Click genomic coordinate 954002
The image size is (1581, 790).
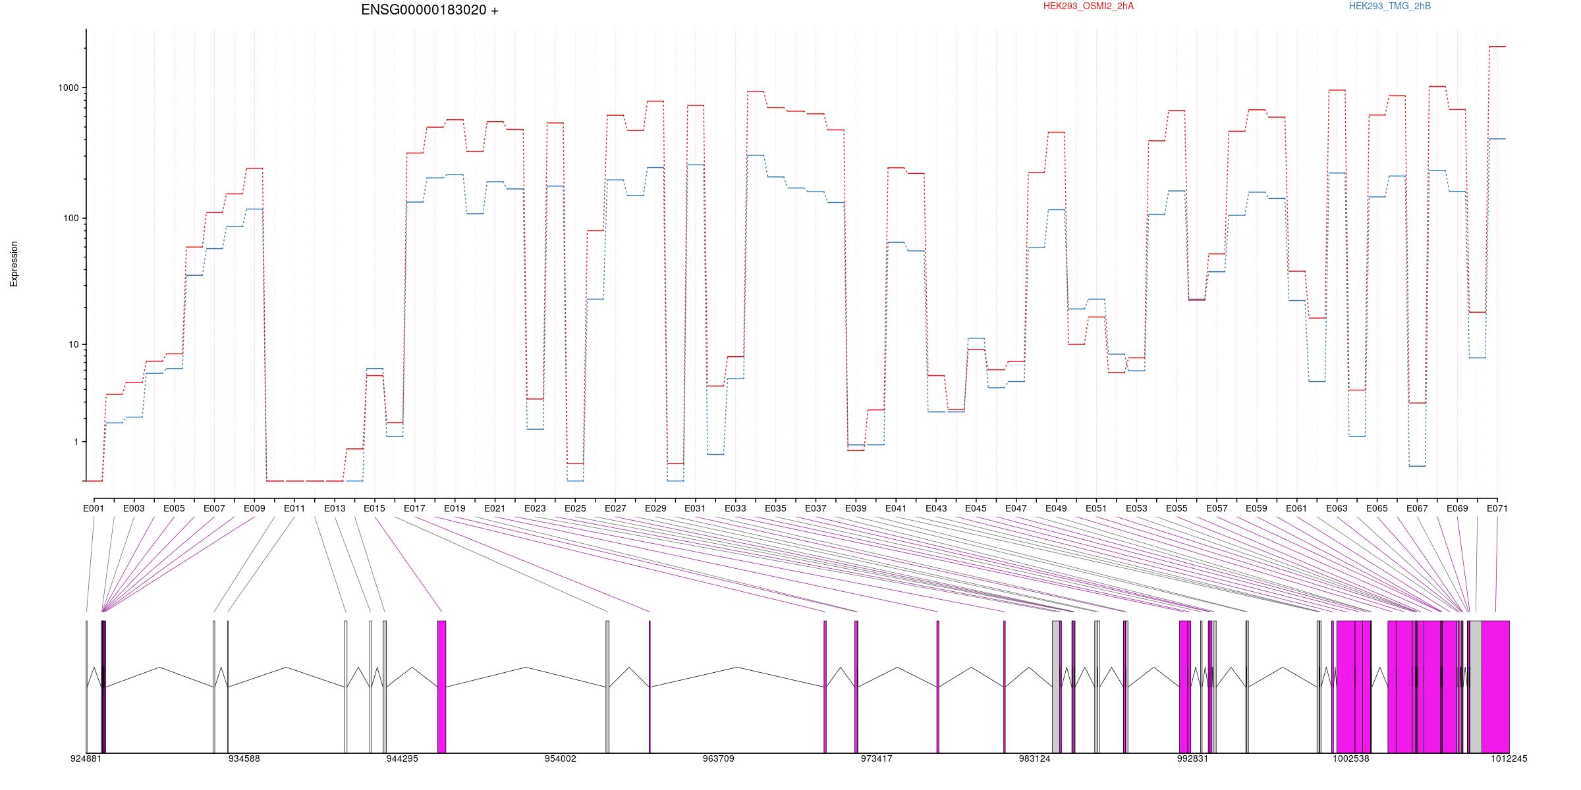tap(561, 758)
